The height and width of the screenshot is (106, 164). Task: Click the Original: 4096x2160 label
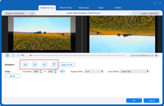coord(15,13)
